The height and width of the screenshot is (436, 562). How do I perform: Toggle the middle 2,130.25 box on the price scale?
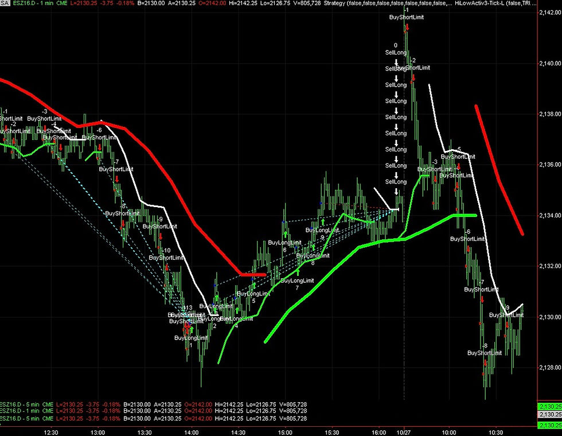pyautogui.click(x=549, y=412)
